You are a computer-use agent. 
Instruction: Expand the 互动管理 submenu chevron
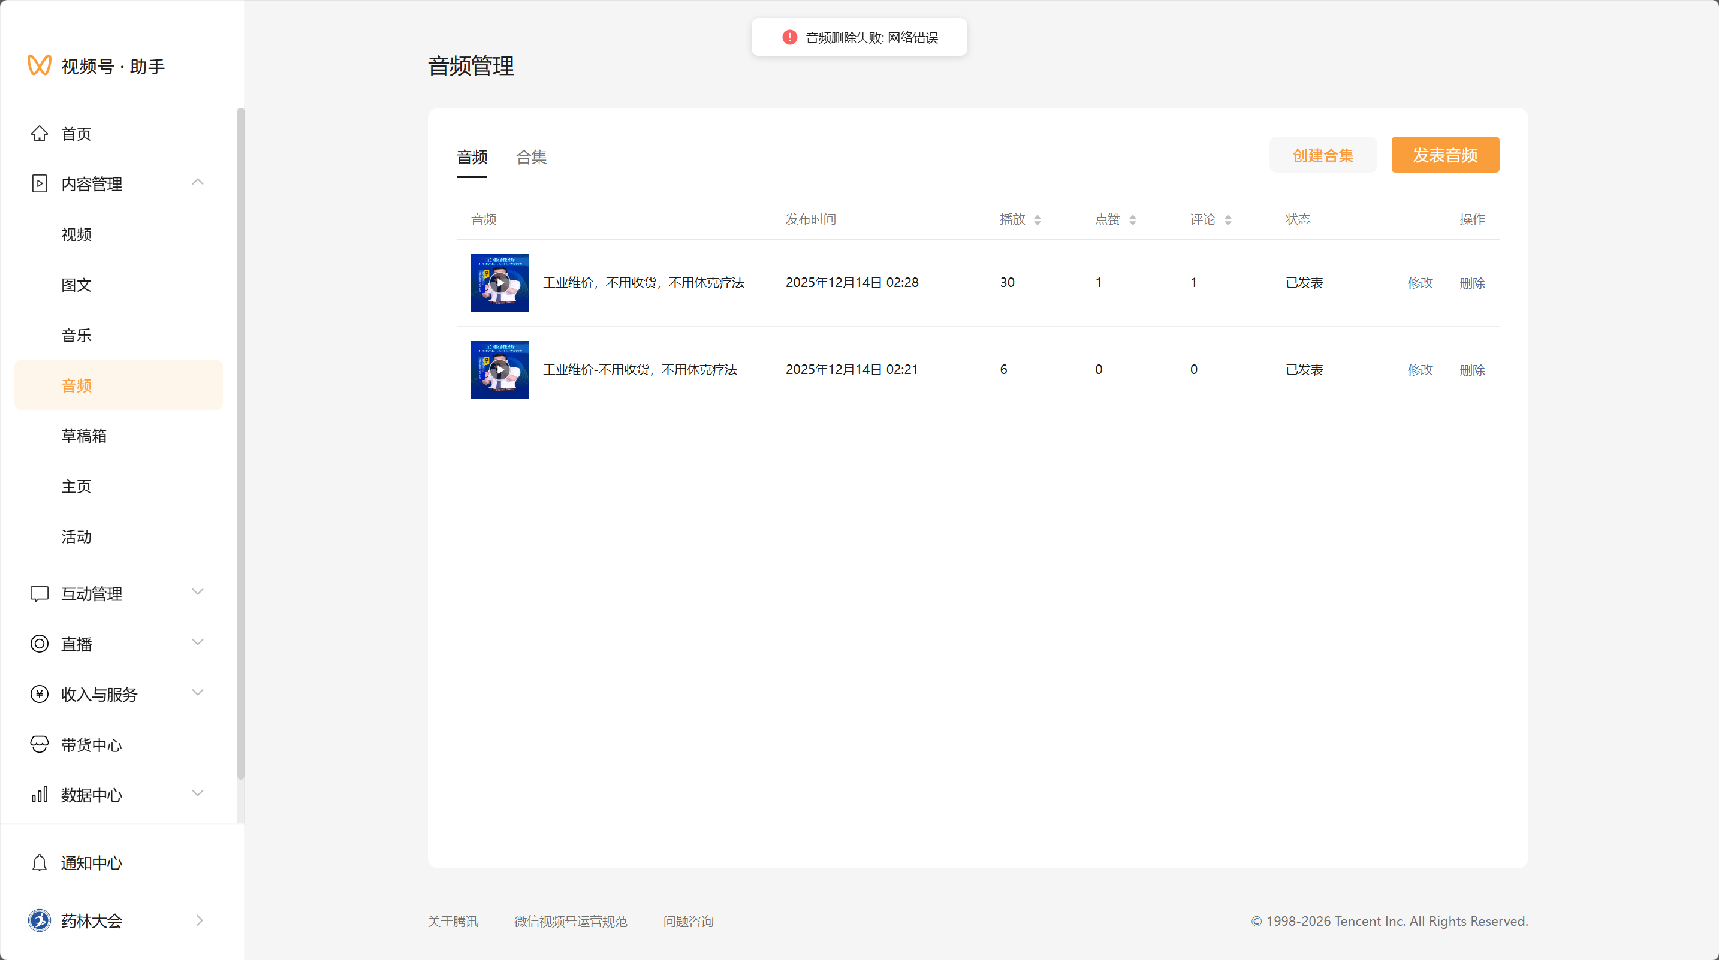point(198,591)
